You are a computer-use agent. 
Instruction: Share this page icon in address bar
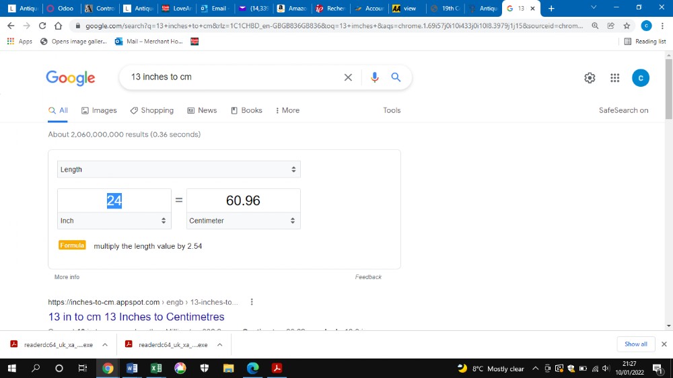611,26
